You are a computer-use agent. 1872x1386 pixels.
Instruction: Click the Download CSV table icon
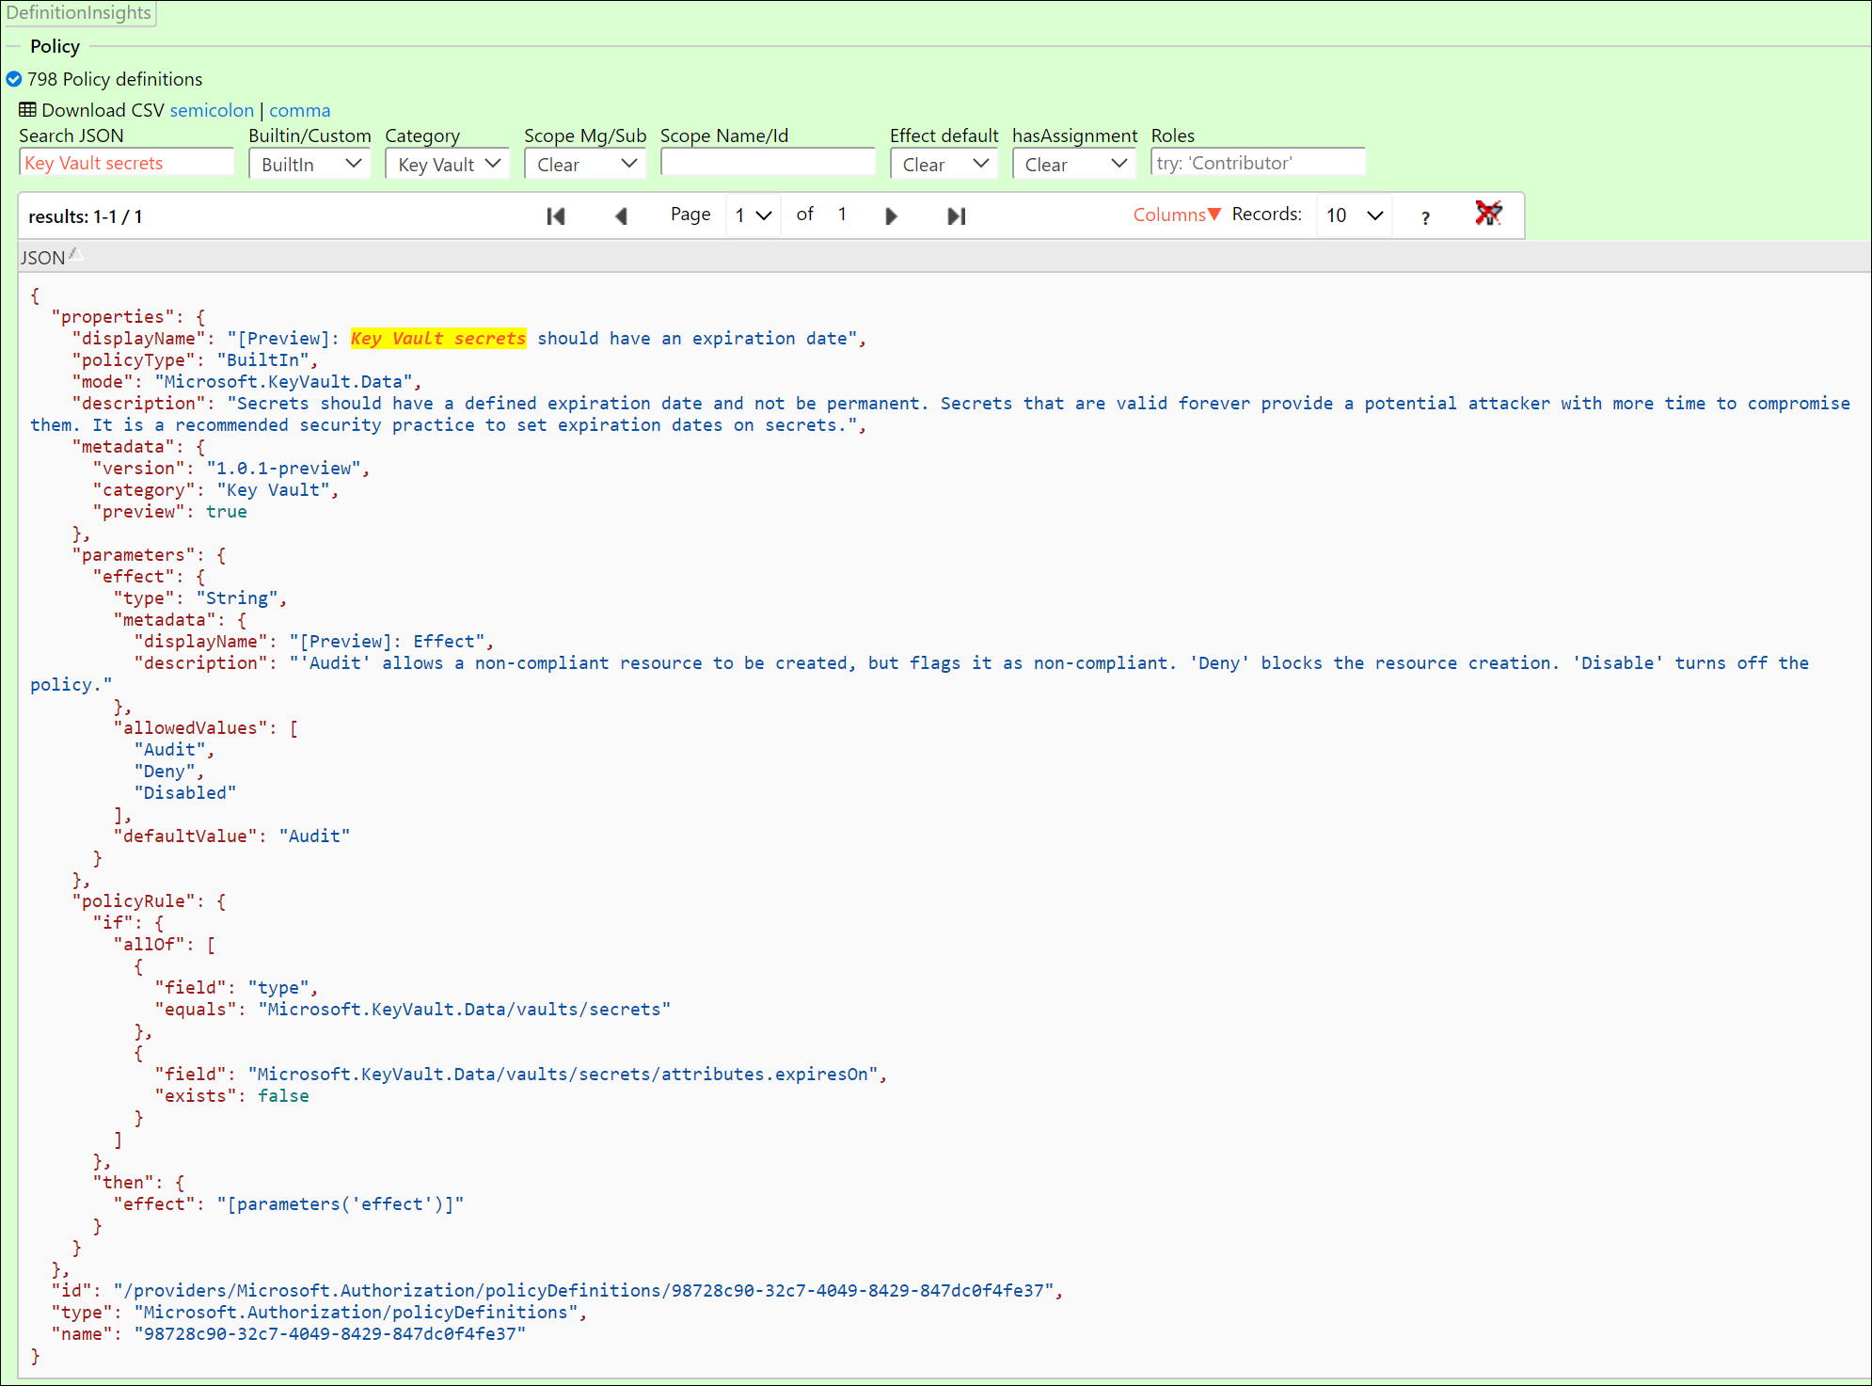pyautogui.click(x=27, y=110)
